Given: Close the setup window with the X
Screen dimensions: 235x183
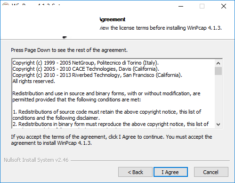Looking at the screenshot, I should point(224,6).
